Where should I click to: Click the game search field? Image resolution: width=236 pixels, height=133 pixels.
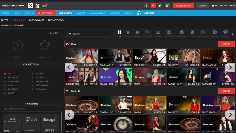point(88,34)
